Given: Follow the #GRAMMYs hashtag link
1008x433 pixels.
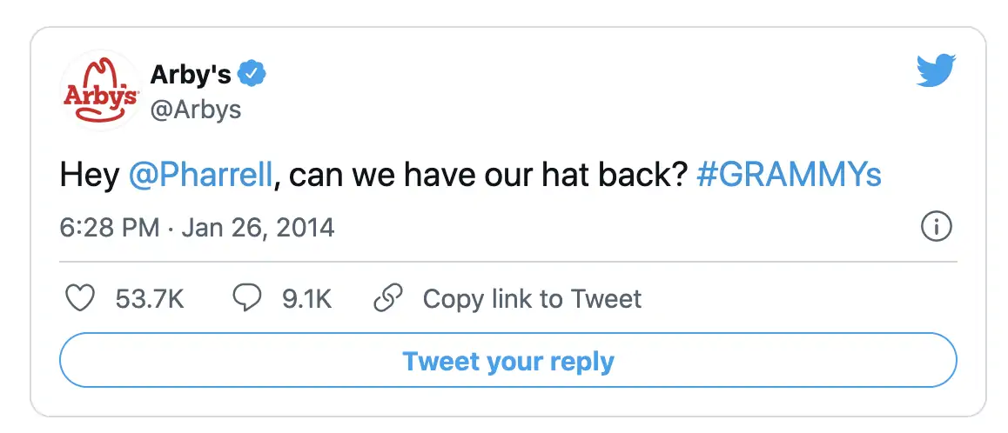Looking at the screenshot, I should tap(790, 176).
